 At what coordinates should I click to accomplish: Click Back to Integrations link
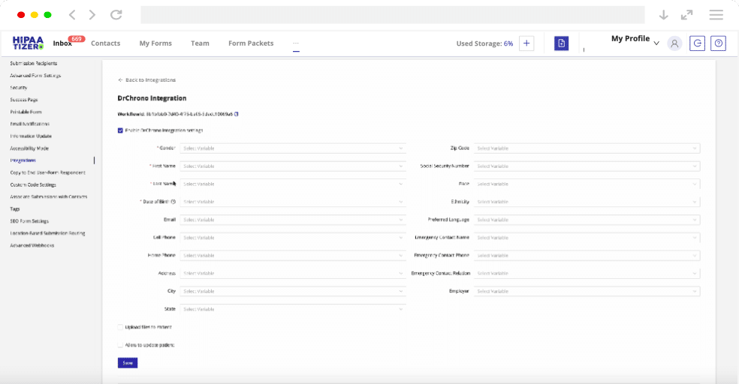point(146,80)
